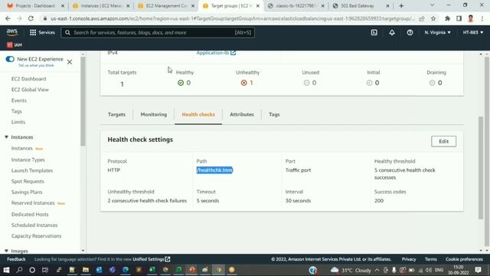
Task: Open Savings Plans in sidebar
Action: [27, 192]
